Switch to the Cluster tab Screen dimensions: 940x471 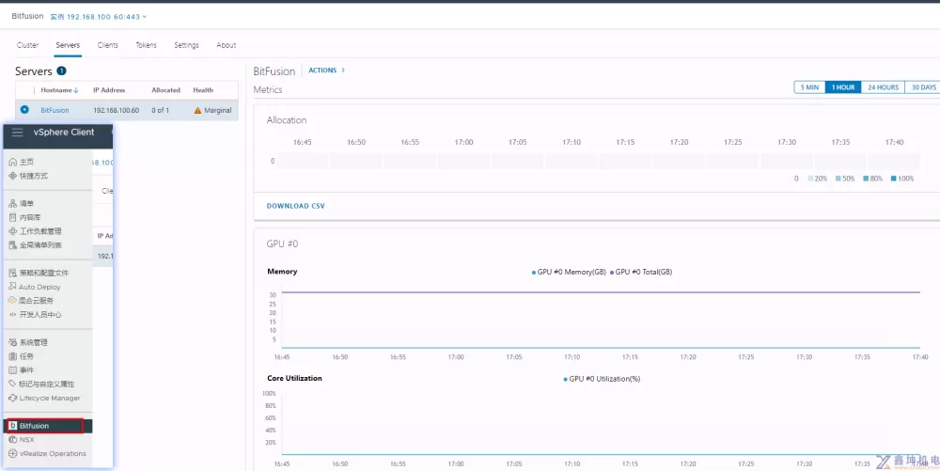point(27,45)
